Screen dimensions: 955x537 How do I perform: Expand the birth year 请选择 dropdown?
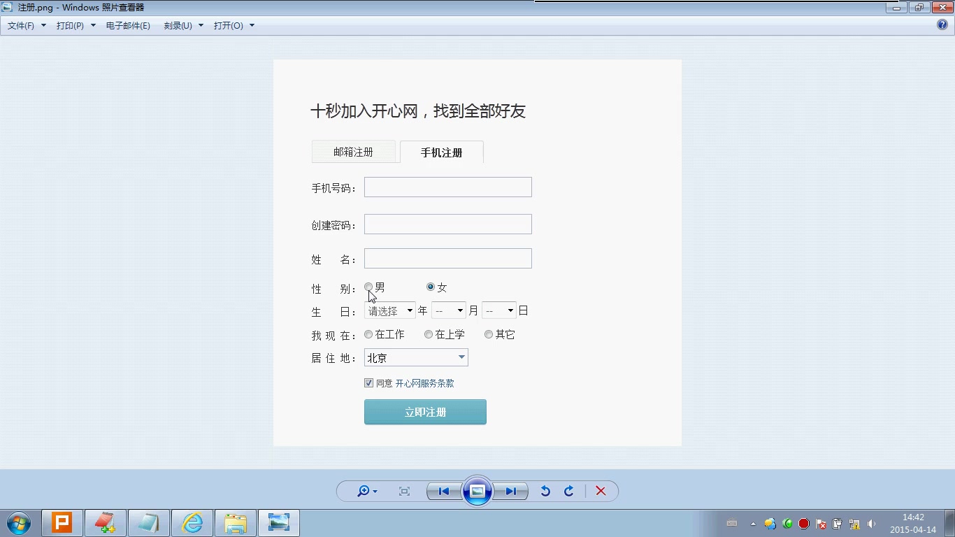tap(390, 310)
